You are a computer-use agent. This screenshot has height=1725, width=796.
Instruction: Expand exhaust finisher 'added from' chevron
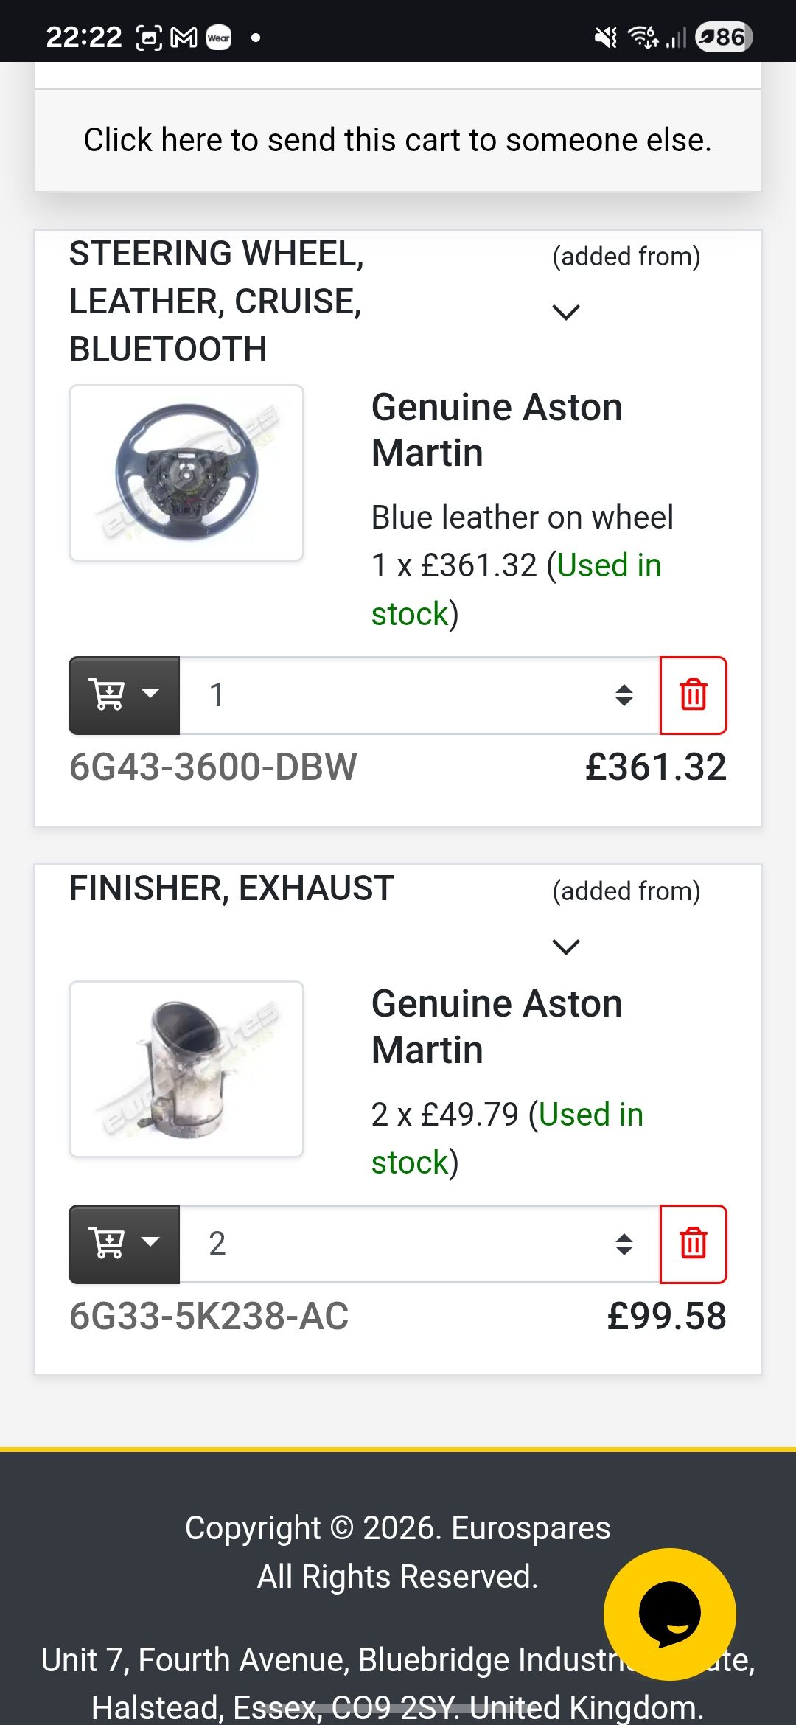566,947
